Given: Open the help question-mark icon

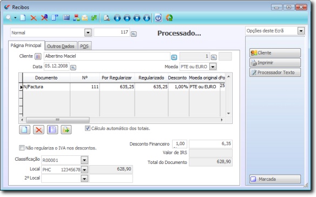Looking at the screenshot, I should click(158, 18).
